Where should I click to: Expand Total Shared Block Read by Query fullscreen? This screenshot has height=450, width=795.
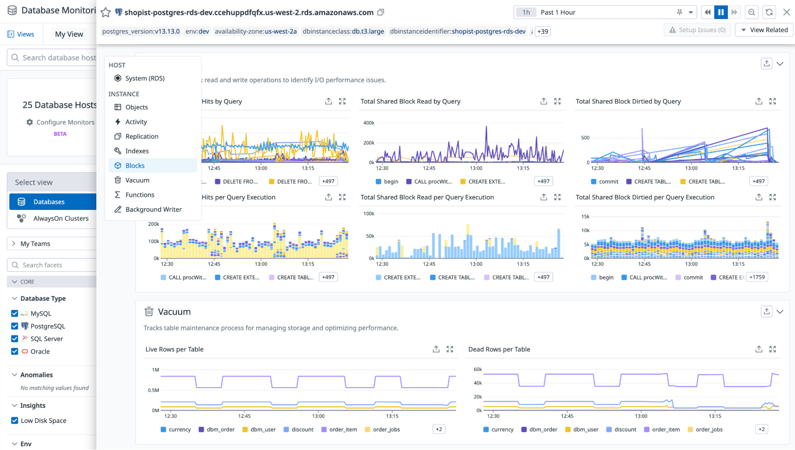(x=558, y=101)
